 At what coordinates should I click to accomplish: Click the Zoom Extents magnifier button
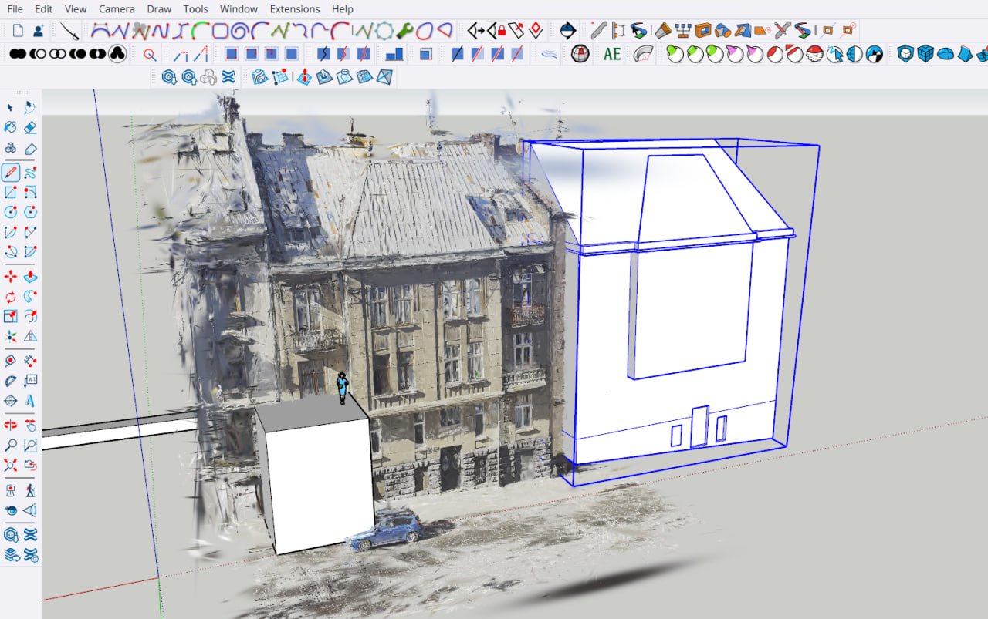(9, 466)
